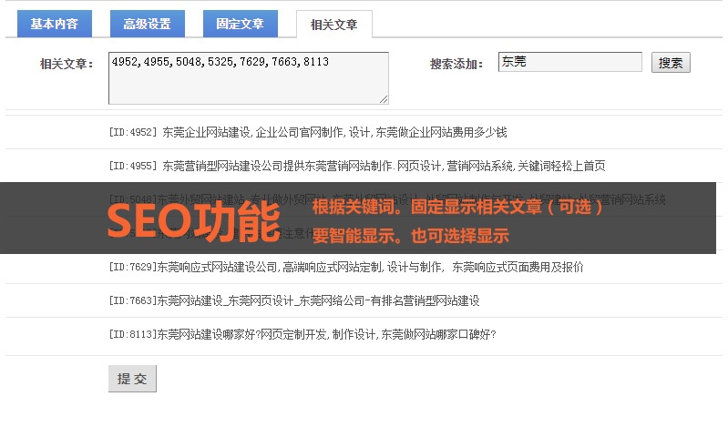728x427 pixels.
Task: Select article ID:4952 东莞企业网站建设
Action: point(307,132)
